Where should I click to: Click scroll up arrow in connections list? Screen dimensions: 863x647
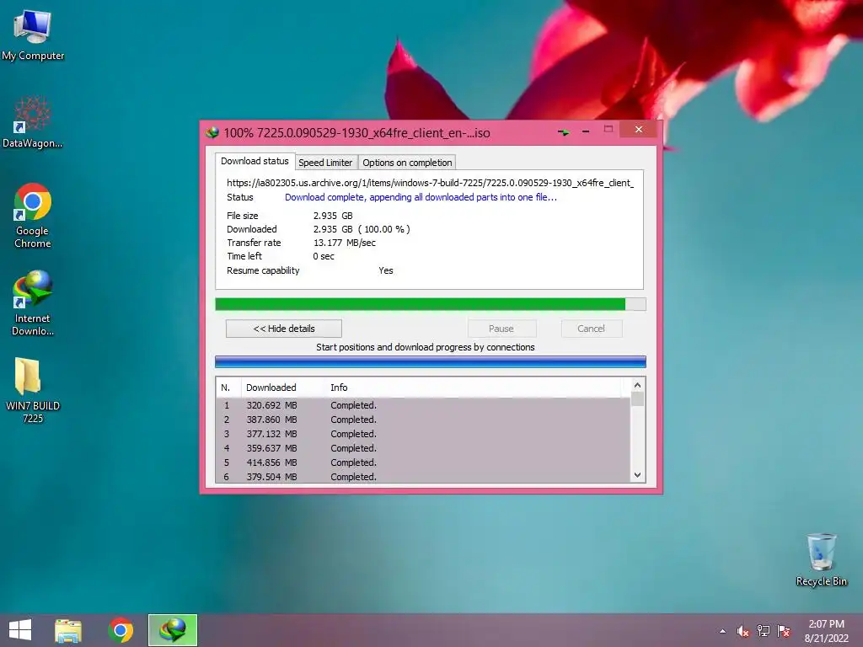(x=637, y=385)
